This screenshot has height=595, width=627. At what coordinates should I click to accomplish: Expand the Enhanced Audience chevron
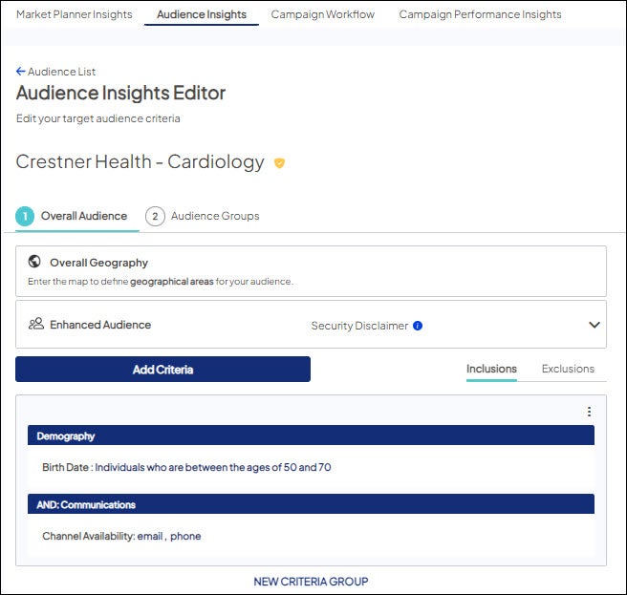(x=594, y=325)
